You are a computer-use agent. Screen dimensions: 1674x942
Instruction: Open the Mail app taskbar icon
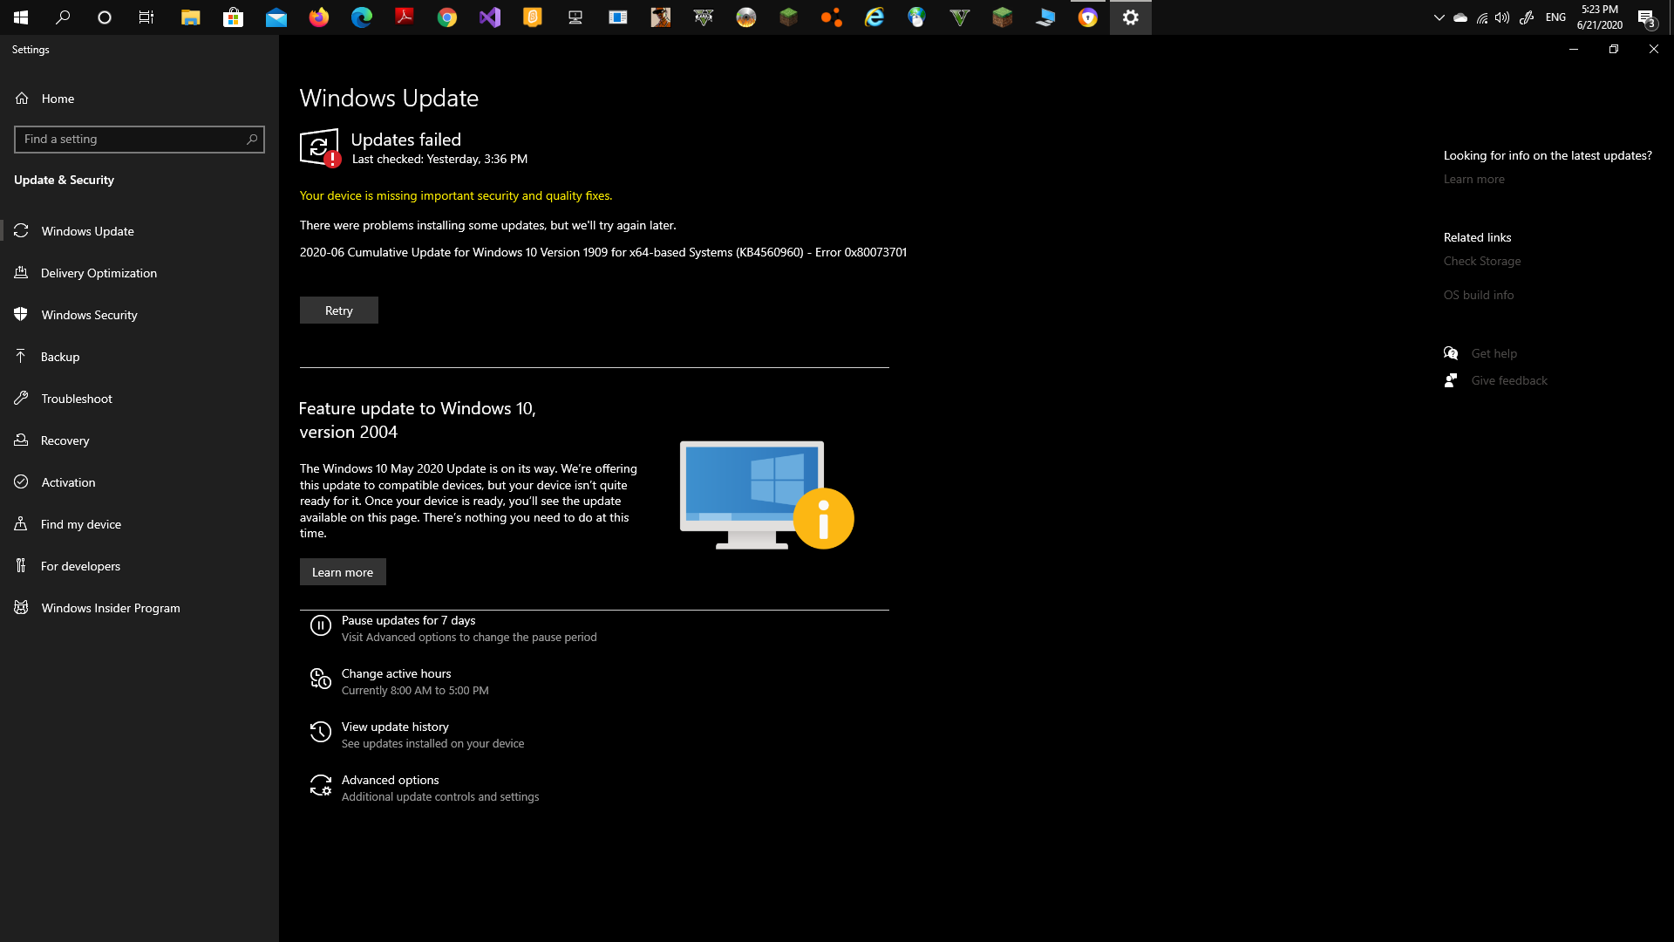click(276, 17)
